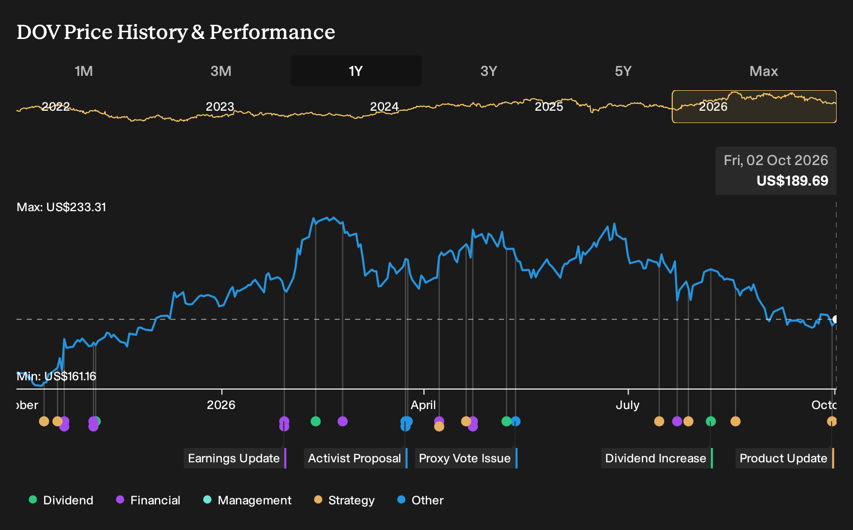Click the Fri, 02 Oct 2026 price tooltip
The image size is (853, 530).
(776, 171)
